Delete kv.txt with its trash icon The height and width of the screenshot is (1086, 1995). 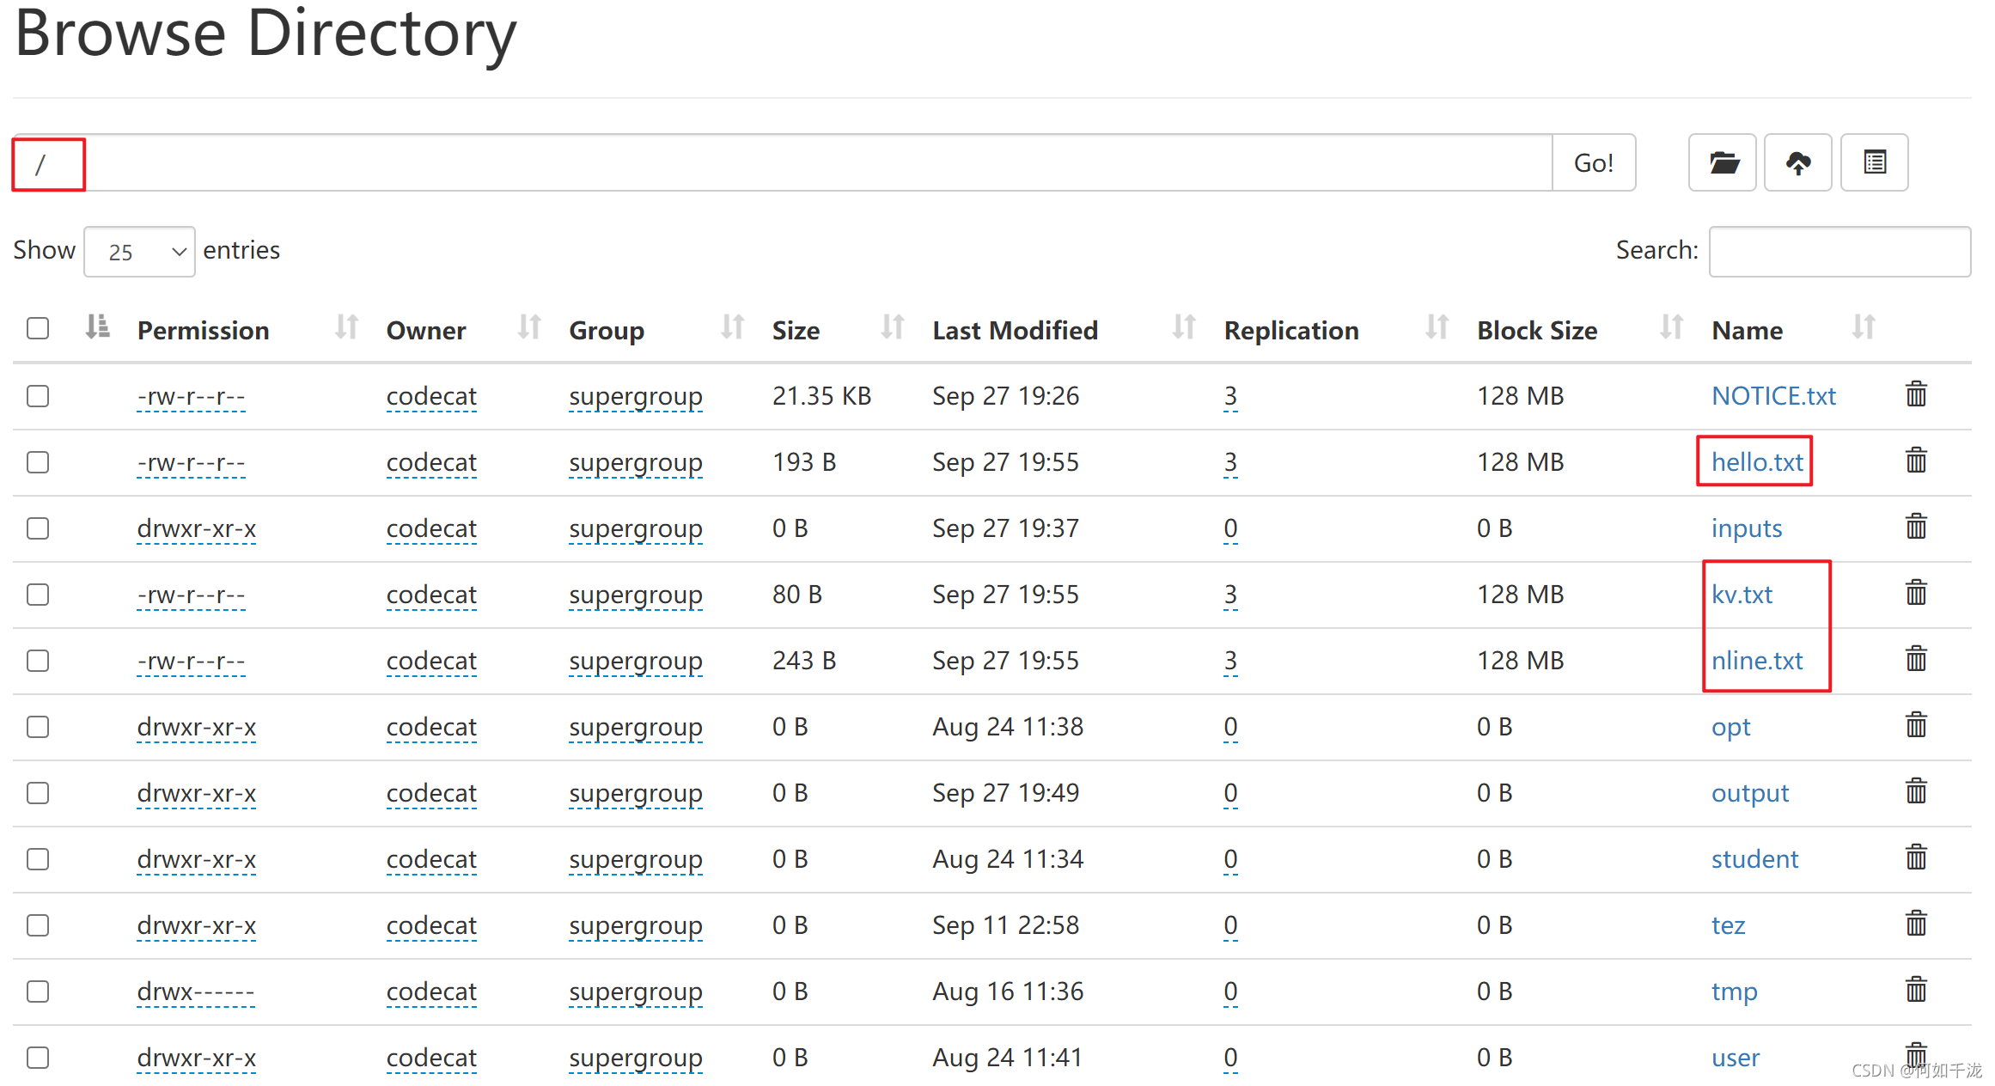[1917, 594]
